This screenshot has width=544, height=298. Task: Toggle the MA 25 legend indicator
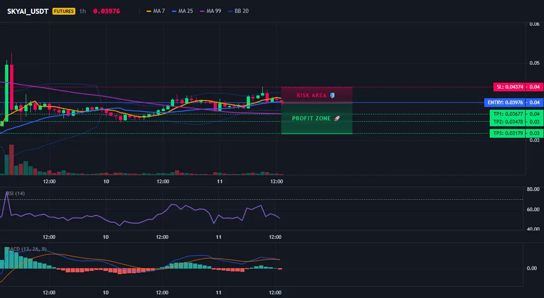click(x=182, y=11)
